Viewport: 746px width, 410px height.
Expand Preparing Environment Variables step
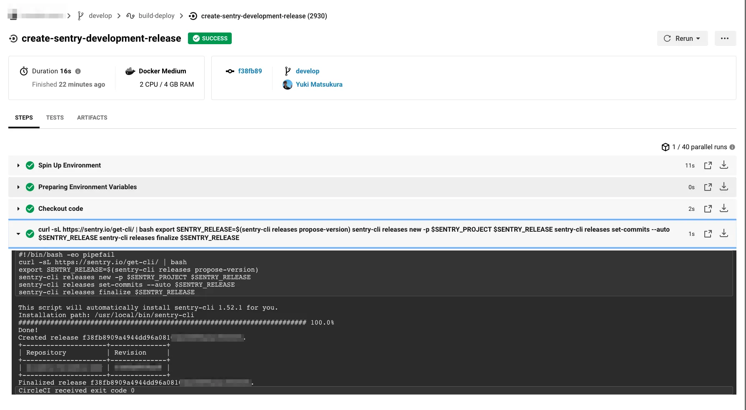(18, 187)
